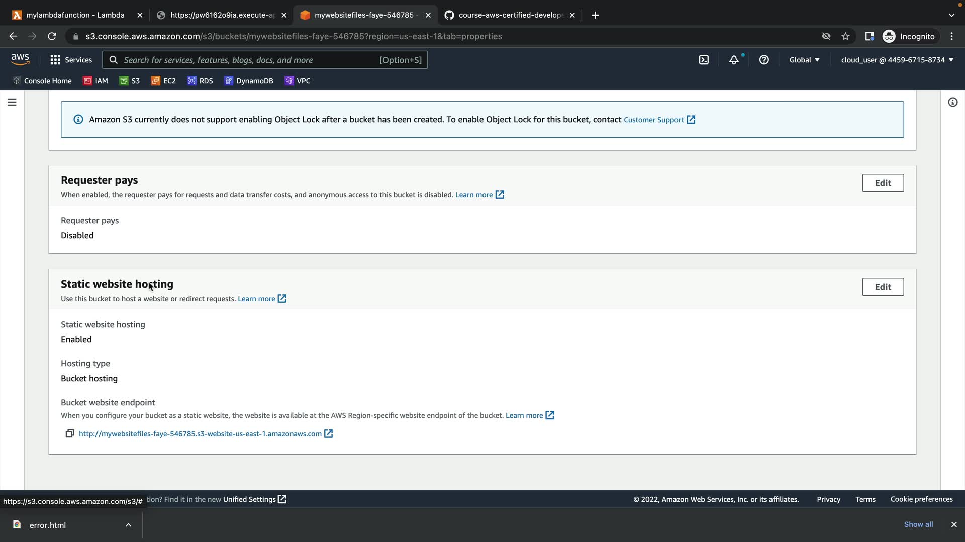Viewport: 965px width, 542px height.
Task: Copy the bucket website endpoint URL
Action: pyautogui.click(x=70, y=433)
